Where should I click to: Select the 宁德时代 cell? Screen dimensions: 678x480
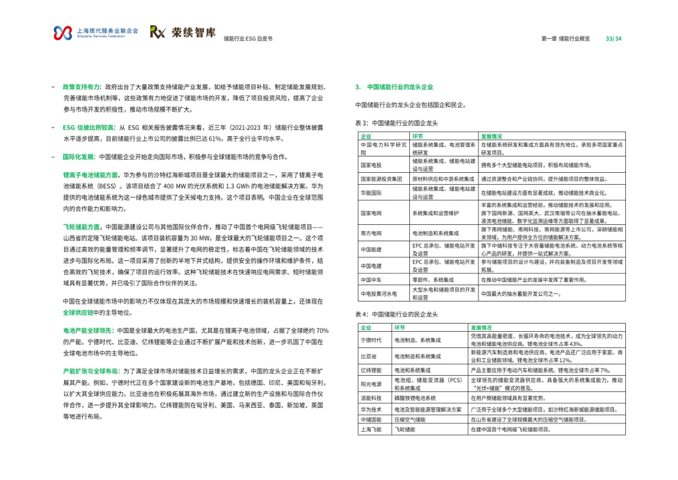(x=375, y=340)
